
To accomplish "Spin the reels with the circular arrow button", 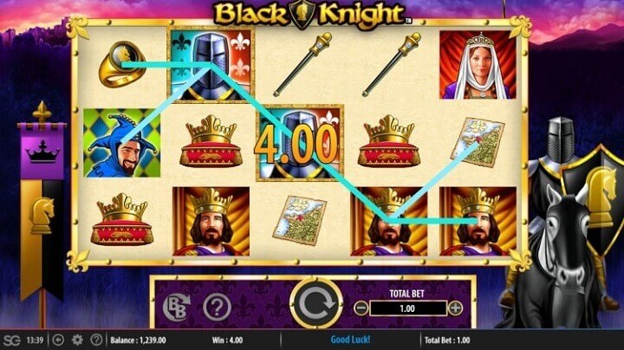I will (316, 304).
